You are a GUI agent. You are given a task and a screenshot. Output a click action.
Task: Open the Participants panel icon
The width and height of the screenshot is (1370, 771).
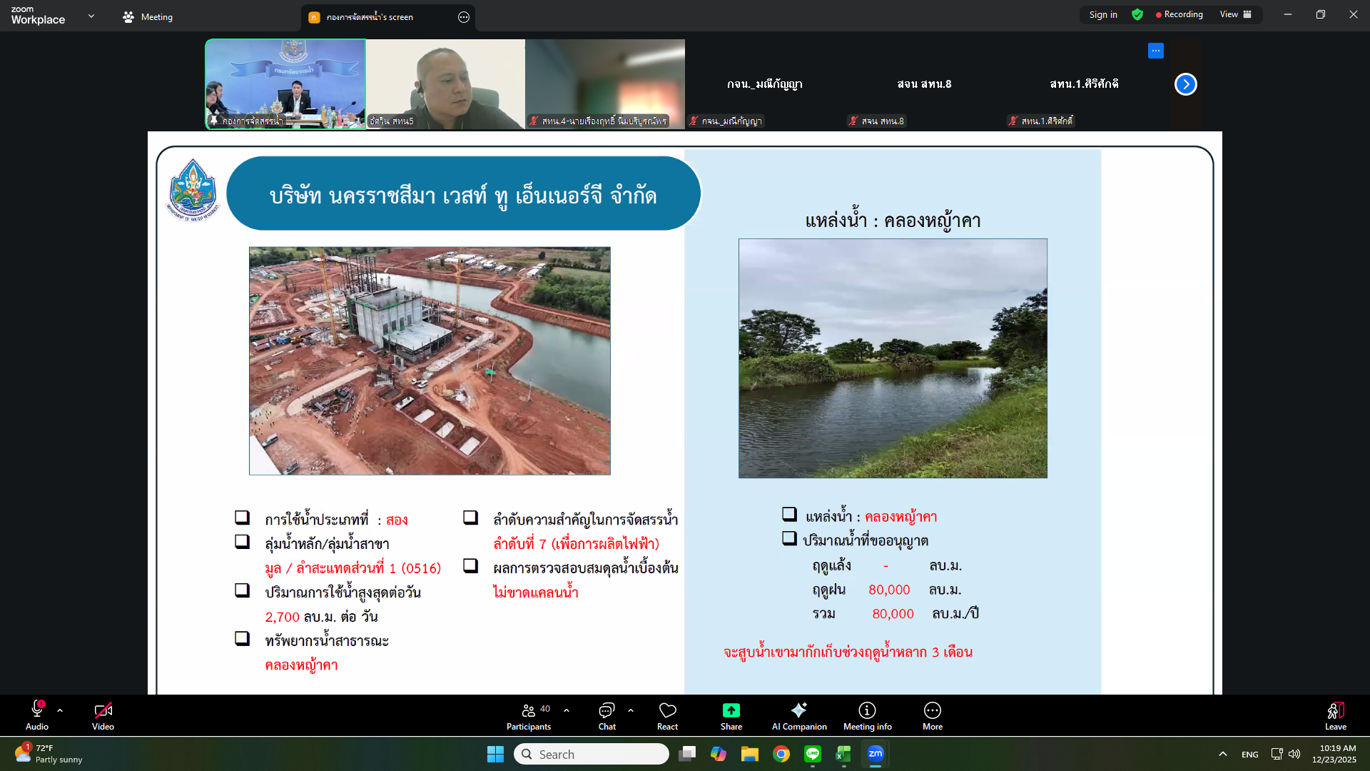(x=528, y=711)
